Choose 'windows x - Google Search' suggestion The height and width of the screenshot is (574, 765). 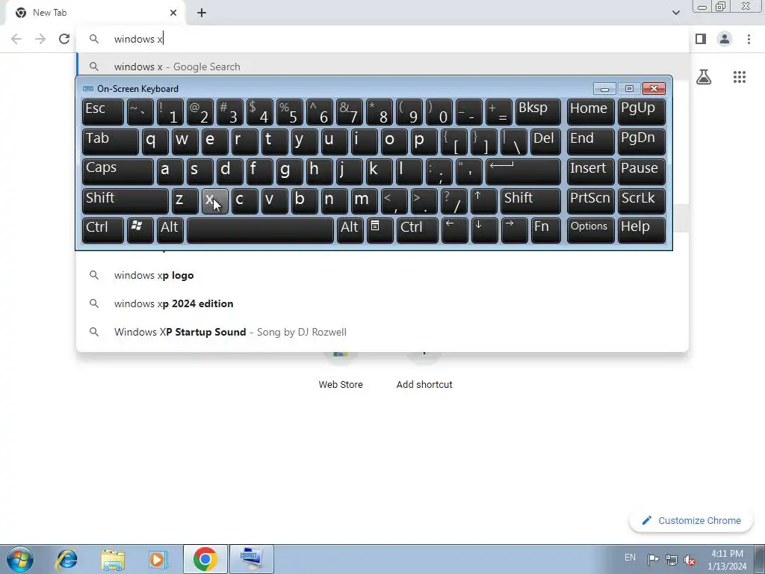pos(382,67)
